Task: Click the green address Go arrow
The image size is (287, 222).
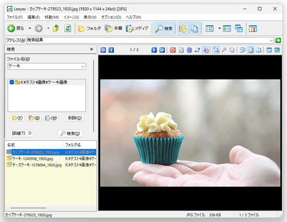Action: [278, 40]
